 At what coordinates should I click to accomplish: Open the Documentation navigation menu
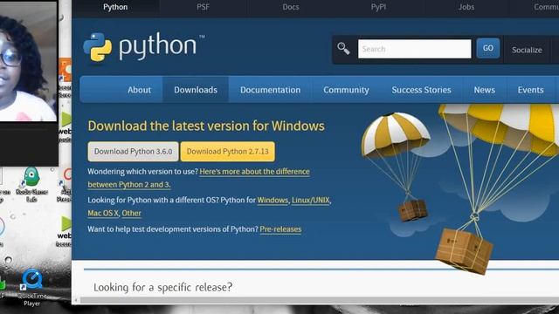[x=270, y=90]
